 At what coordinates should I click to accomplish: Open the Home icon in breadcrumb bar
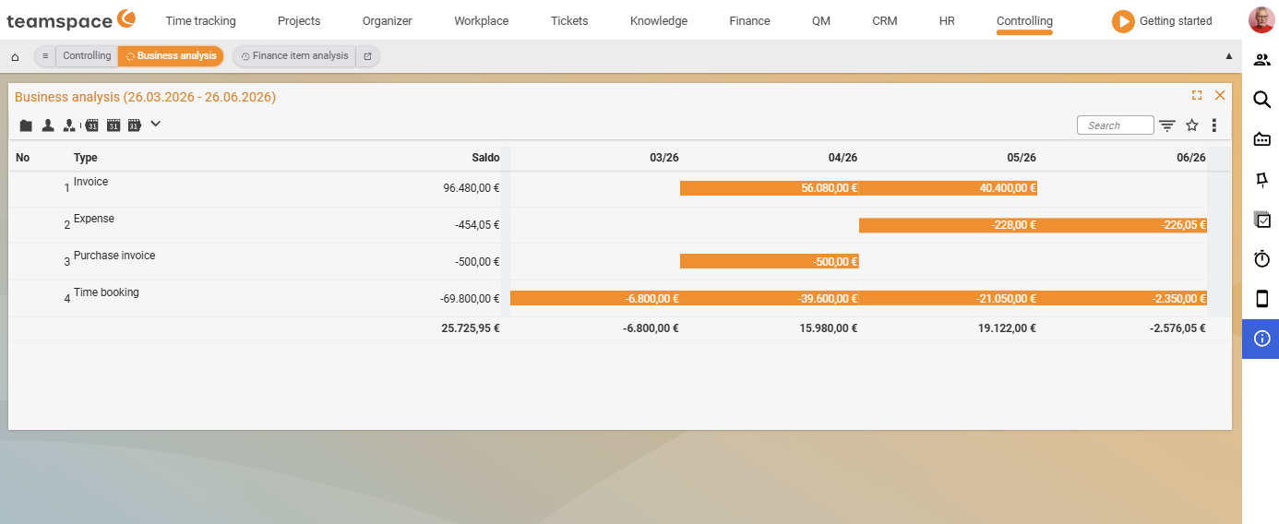pyautogui.click(x=15, y=56)
